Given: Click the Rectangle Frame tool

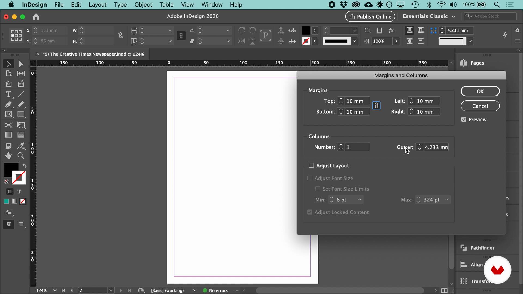Looking at the screenshot, I should 8,115.
